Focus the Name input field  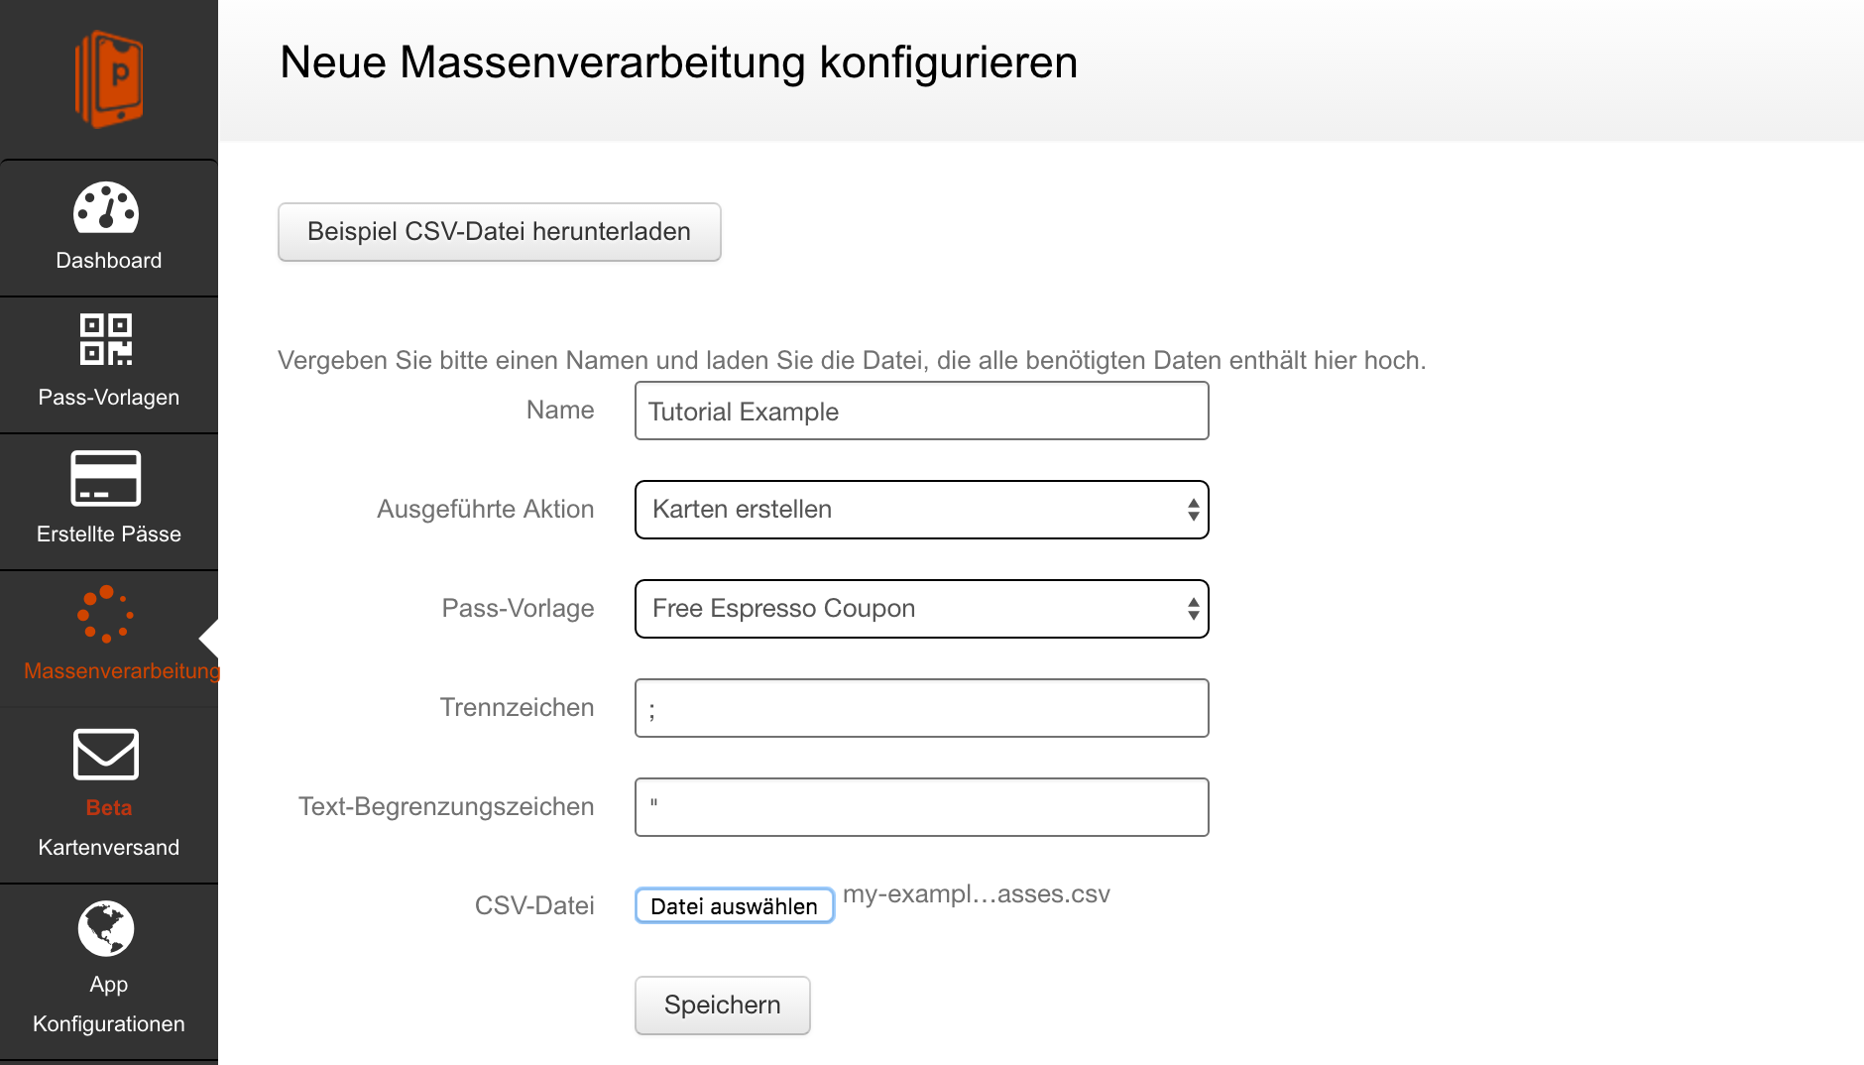click(x=922, y=411)
